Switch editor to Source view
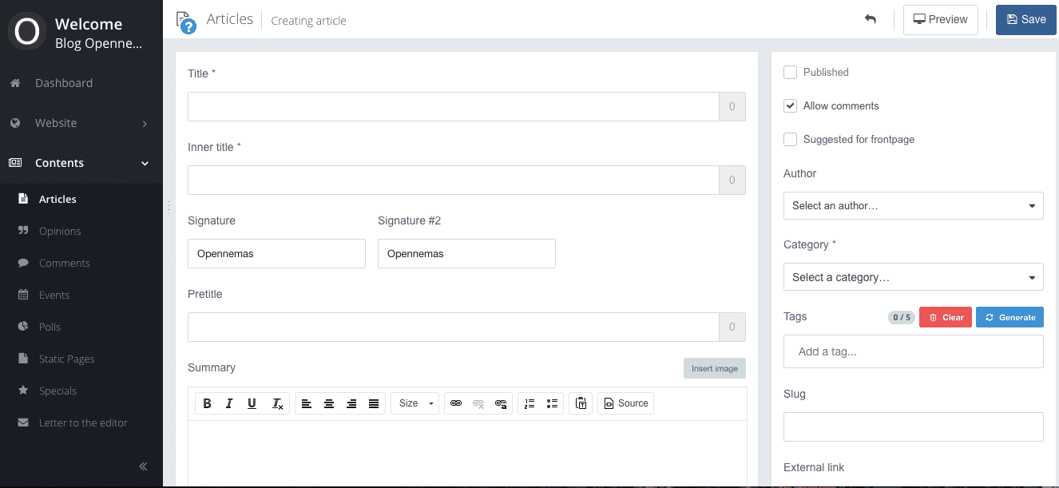Image resolution: width=1059 pixels, height=488 pixels. coord(626,403)
